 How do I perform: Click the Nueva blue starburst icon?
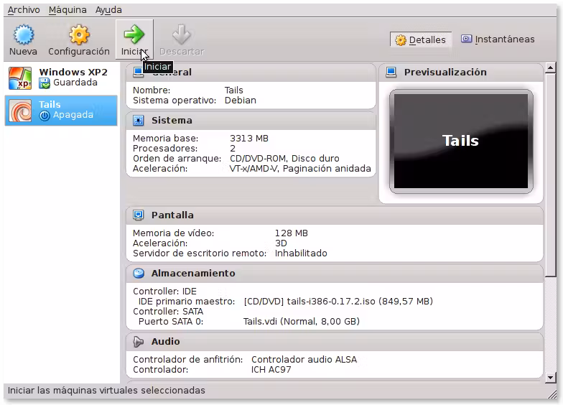[x=24, y=34]
